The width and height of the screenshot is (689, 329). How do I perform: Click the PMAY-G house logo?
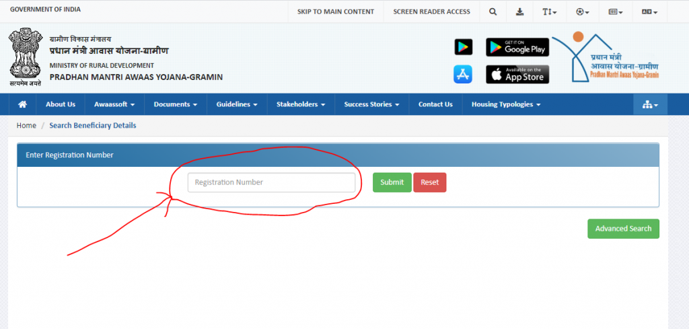(606, 59)
